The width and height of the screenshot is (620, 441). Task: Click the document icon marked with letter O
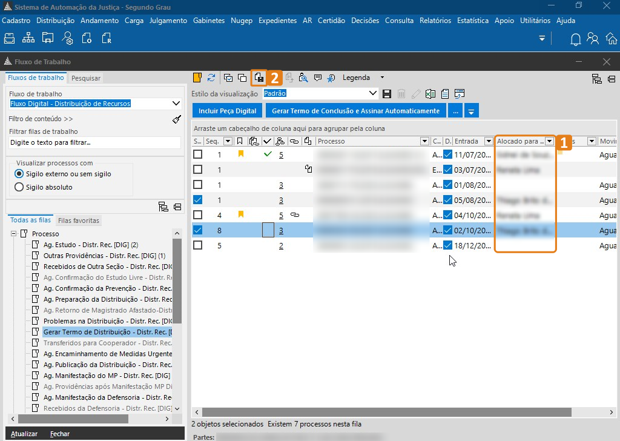pyautogui.click(x=87, y=38)
